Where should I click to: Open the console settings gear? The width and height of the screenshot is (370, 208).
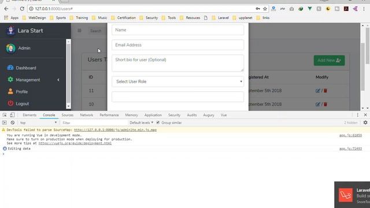[365, 122]
